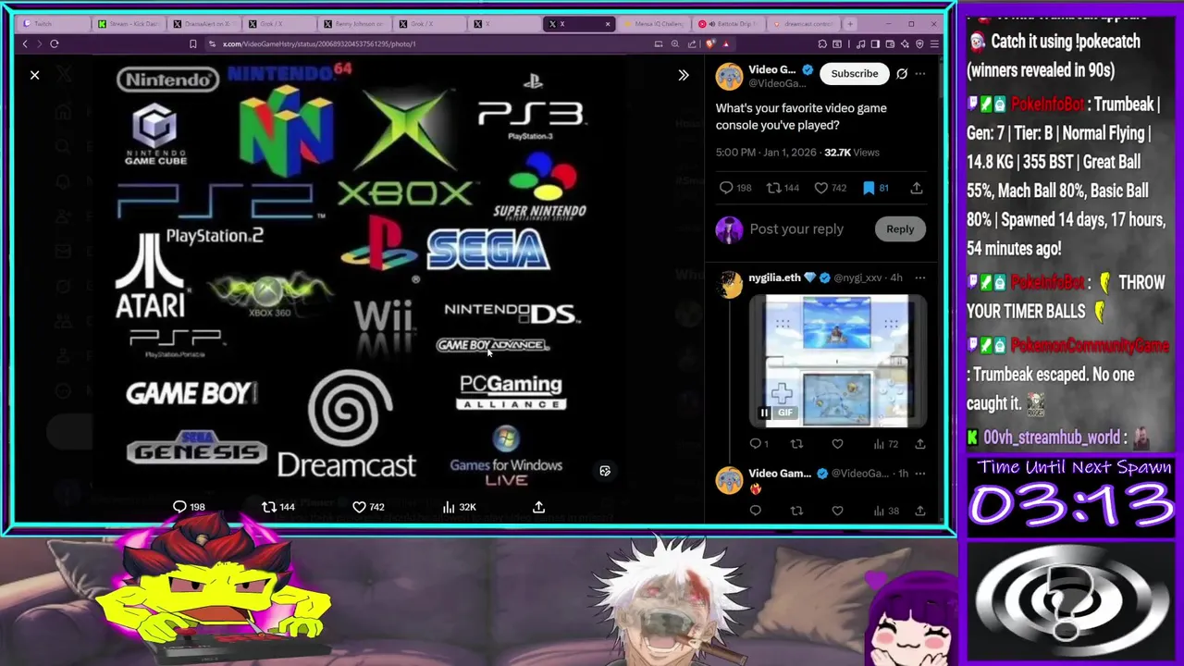The height and width of the screenshot is (666, 1184).
Task: Reply to nygilia.eth's comment
Action: [756, 444]
